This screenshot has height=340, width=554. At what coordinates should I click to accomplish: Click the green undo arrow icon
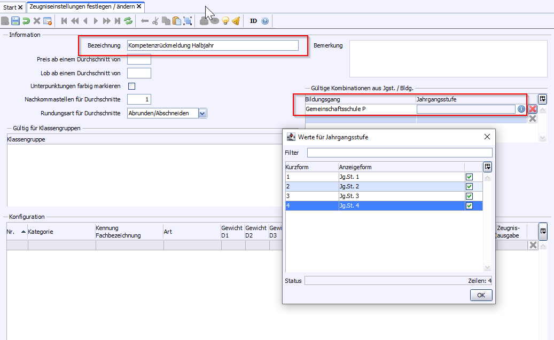(x=26, y=21)
